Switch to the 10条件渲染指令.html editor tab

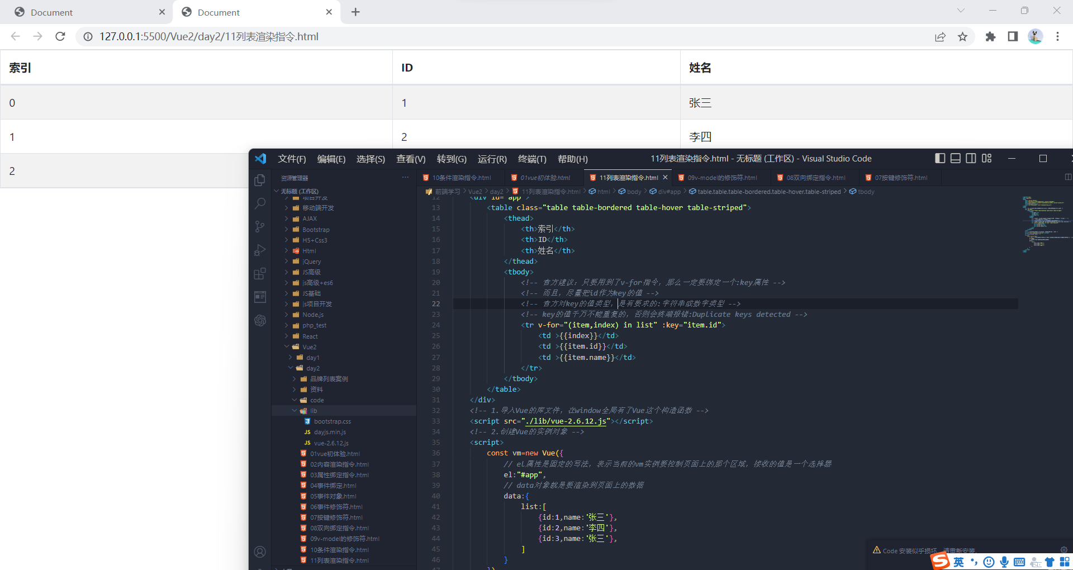point(461,178)
